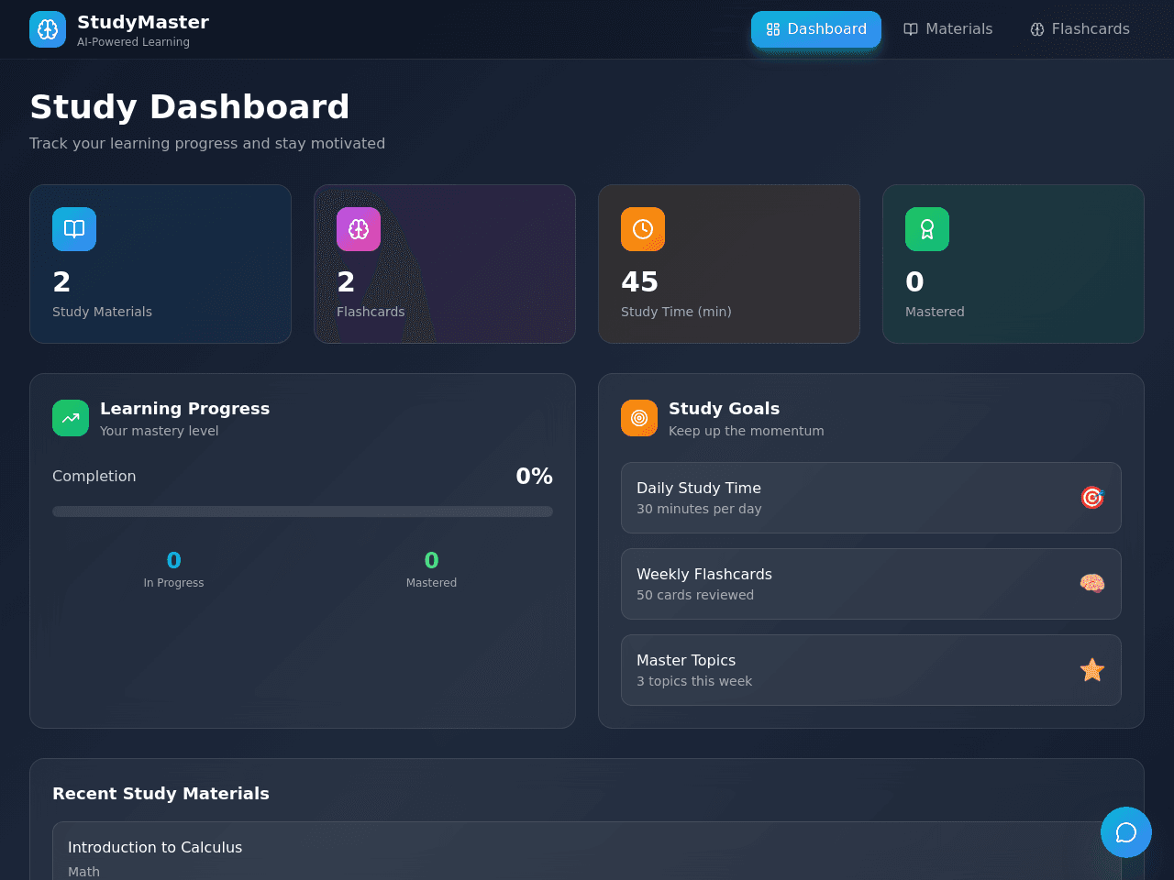Click the Completion label

[x=94, y=477]
